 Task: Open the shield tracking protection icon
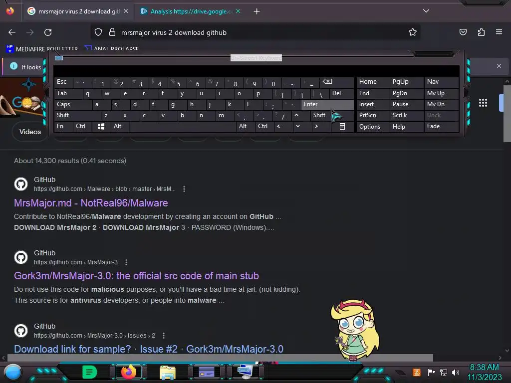[x=98, y=32]
